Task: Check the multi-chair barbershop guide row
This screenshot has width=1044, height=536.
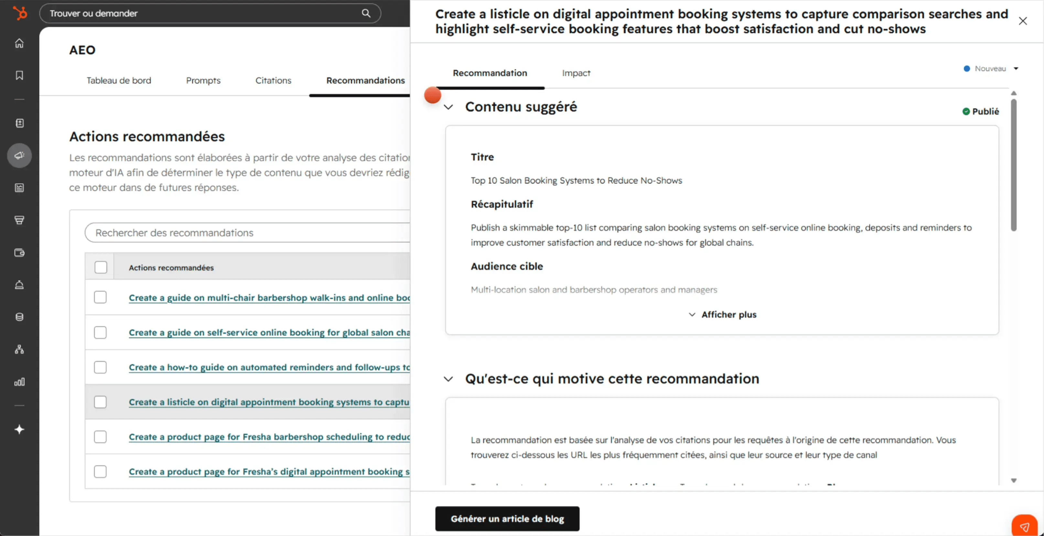Action: pyautogui.click(x=100, y=297)
